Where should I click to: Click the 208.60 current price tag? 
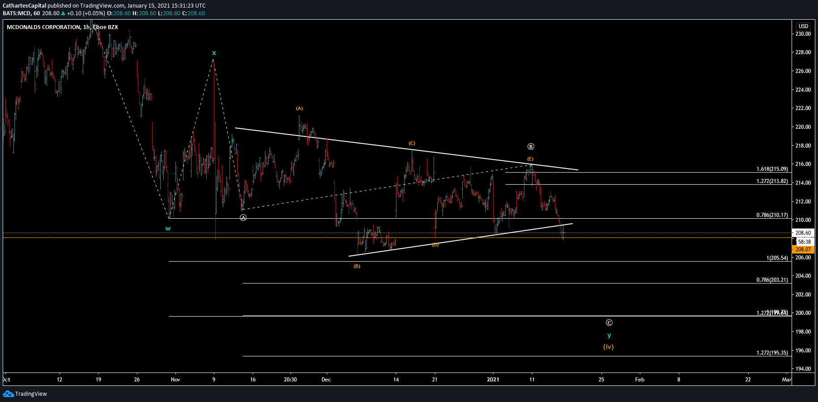(x=803, y=233)
